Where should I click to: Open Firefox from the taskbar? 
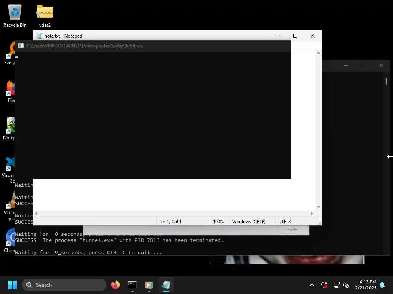[x=115, y=285]
